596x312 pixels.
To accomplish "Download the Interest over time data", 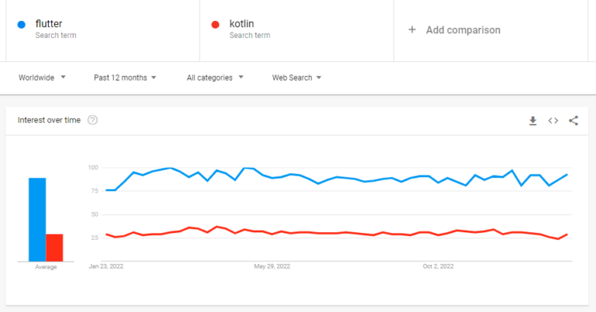I will (x=533, y=121).
